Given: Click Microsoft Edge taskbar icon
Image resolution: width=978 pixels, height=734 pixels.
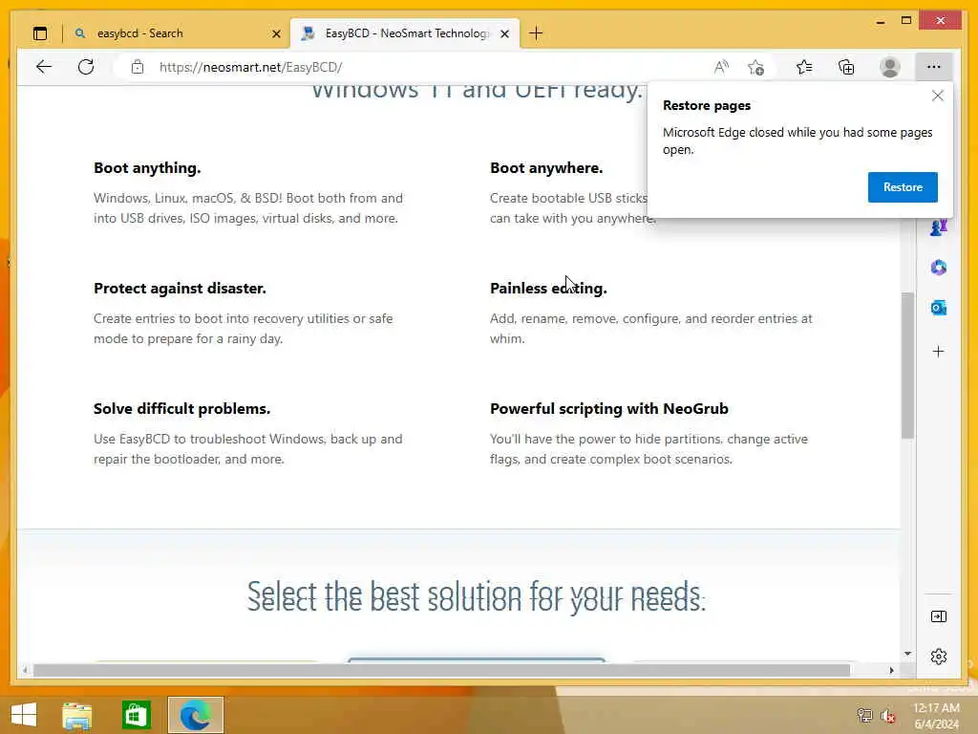Looking at the screenshot, I should (x=195, y=715).
